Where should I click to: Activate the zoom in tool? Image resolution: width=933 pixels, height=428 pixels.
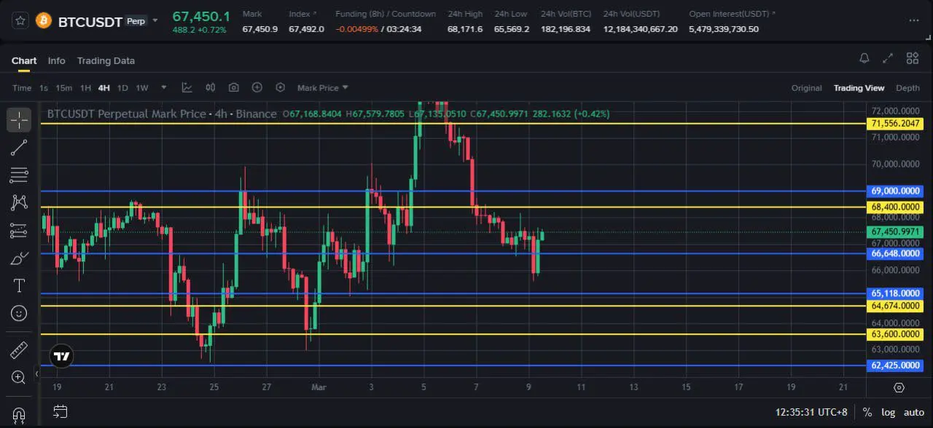pos(19,376)
